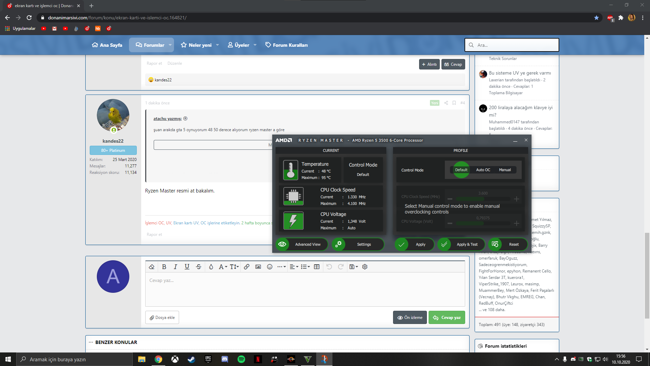Expand the Forumlar dropdown arrow

click(x=170, y=45)
